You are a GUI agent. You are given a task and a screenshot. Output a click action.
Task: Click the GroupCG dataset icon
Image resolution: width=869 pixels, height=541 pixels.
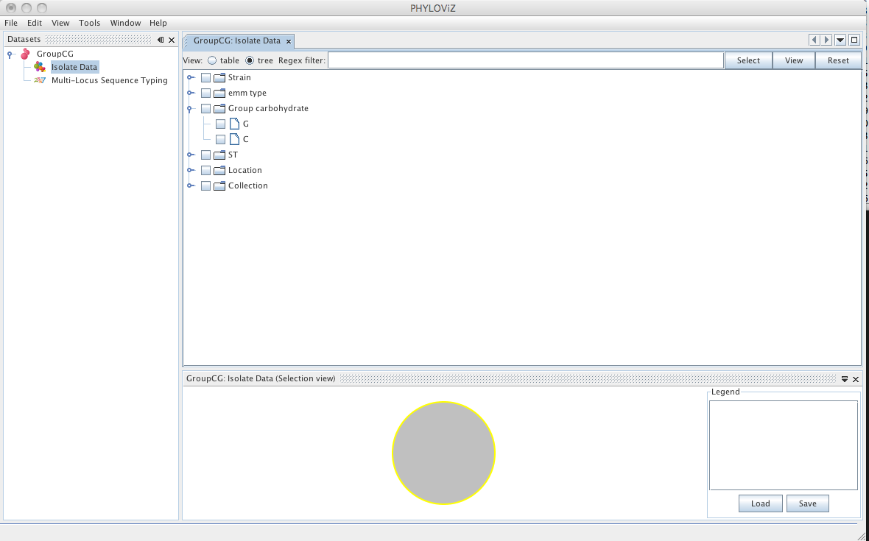pos(25,54)
